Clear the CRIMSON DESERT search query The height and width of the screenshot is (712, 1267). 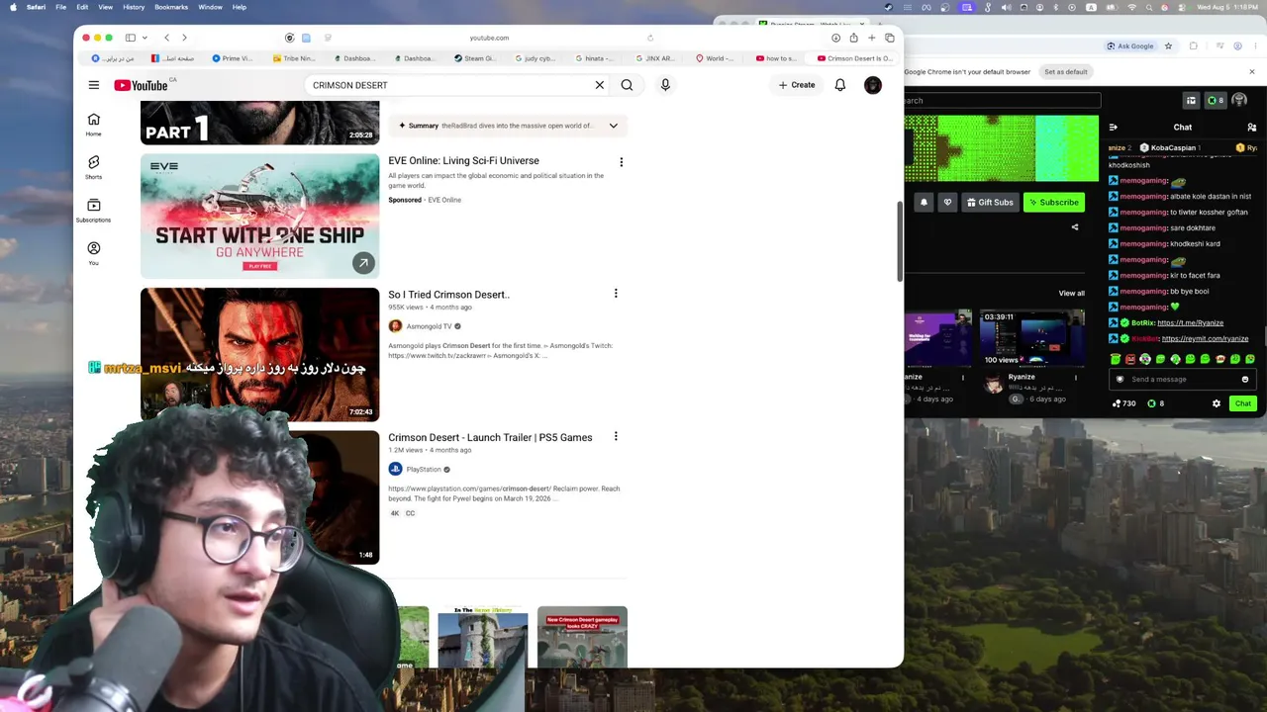(599, 85)
